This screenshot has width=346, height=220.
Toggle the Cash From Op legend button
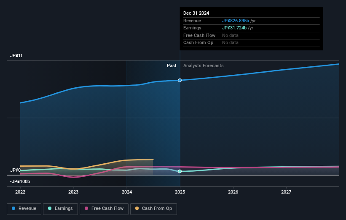[153, 209]
